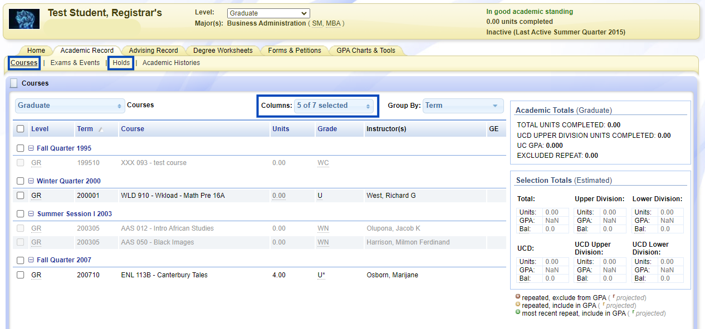Screen dimensions: 705x329
Task: Click the student profile photo thumbnail
Action: 25,19
